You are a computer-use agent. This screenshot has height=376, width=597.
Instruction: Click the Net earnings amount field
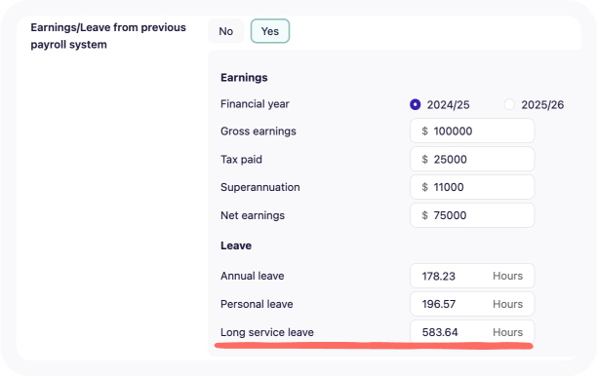click(x=472, y=215)
